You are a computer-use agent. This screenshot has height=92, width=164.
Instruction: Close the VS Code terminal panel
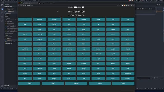point(162,78)
